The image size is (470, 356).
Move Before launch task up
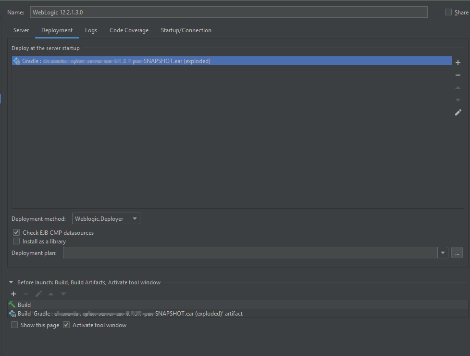(51, 294)
